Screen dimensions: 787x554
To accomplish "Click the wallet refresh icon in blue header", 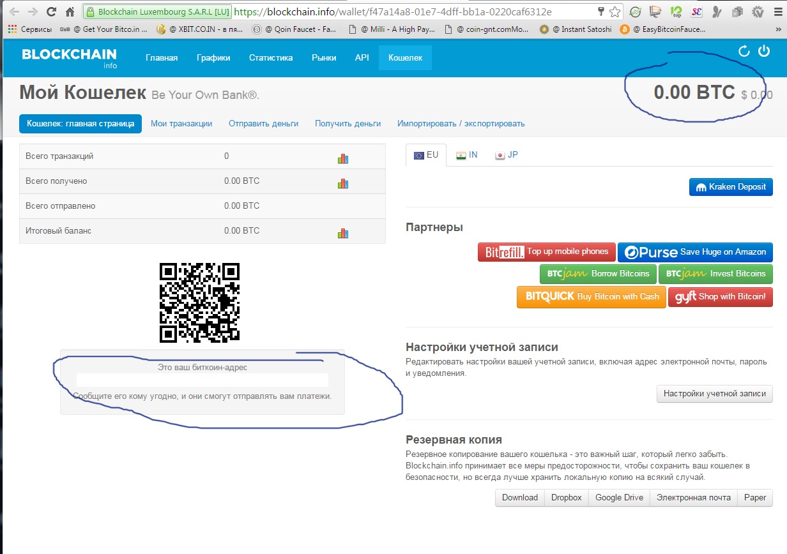I will point(744,52).
